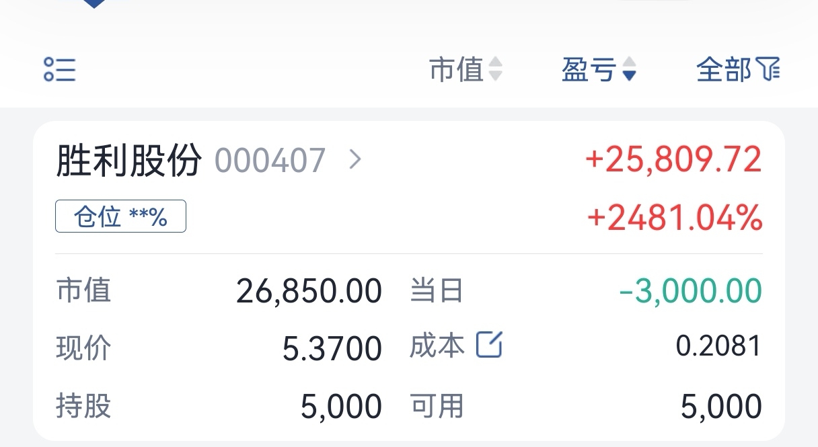Tap the 可用 available shares 5,000

(721, 407)
